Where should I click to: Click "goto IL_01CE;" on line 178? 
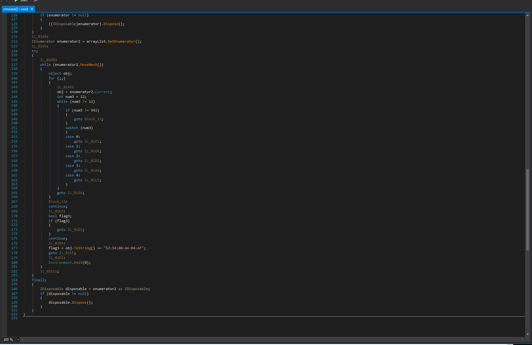point(62,253)
